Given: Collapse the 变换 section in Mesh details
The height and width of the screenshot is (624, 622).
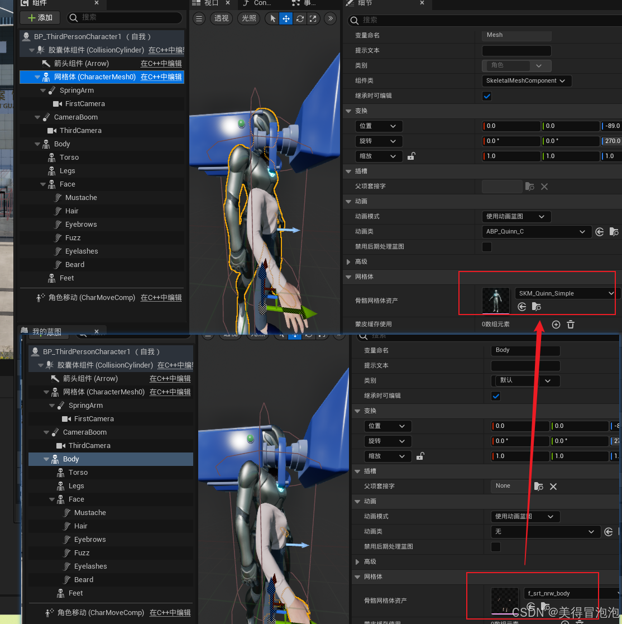Looking at the screenshot, I should pos(348,111).
